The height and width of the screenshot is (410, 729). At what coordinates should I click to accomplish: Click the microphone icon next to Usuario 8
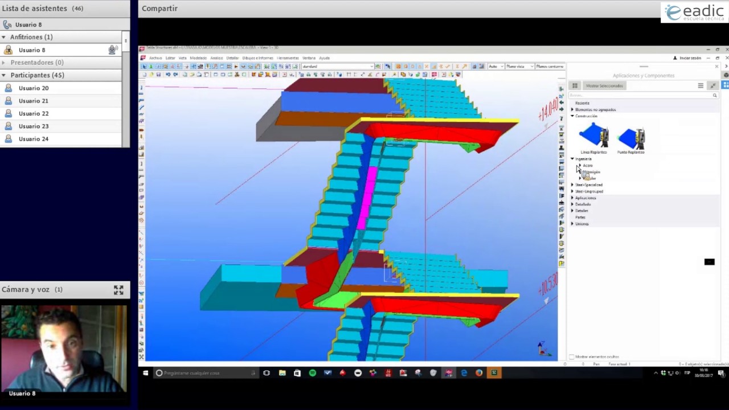pyautogui.click(x=113, y=50)
